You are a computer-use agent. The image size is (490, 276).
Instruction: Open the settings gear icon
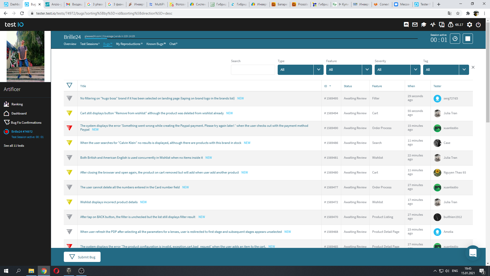coord(470,25)
